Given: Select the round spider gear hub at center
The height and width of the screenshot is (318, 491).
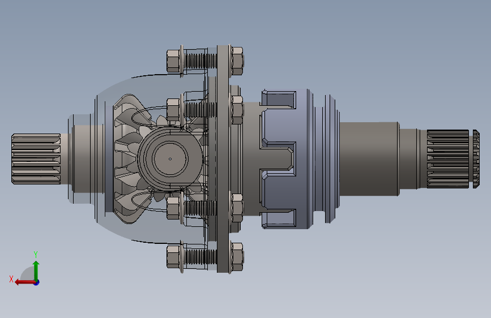Looking at the screenshot, I should point(170,158).
